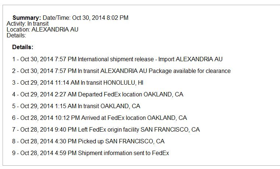The width and height of the screenshot is (280, 169).
Task: Click entry 8 Picked up SAN FRANCISCO
Action: click(88, 141)
